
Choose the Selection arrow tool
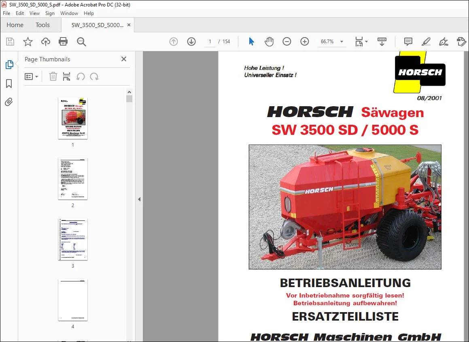(251, 42)
